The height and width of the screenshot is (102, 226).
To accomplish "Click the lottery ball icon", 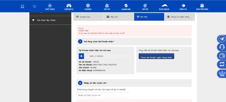I will coord(145,5).
